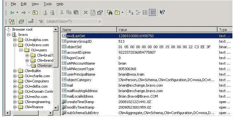Open the Back button history dropdown arrow

tap(17, 13)
